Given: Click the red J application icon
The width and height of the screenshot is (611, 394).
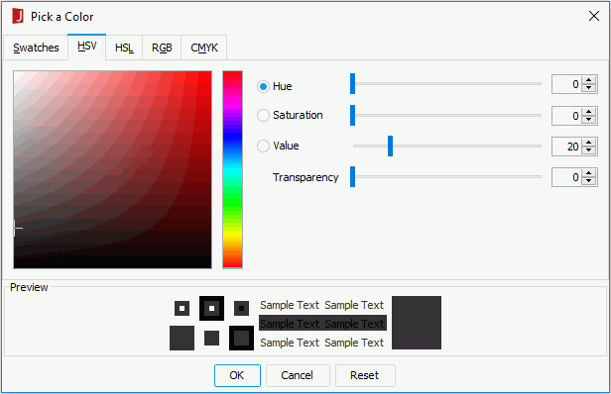Looking at the screenshot, I should point(18,17).
